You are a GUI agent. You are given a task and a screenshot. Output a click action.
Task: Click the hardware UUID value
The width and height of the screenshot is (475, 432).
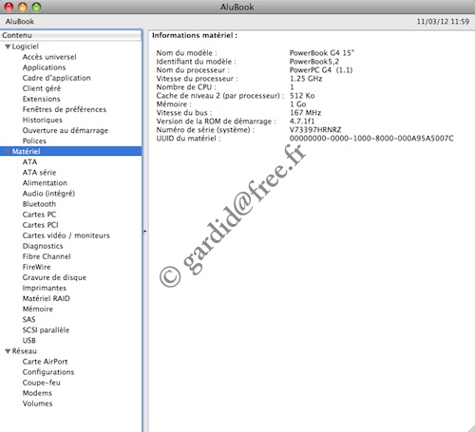tap(371, 139)
